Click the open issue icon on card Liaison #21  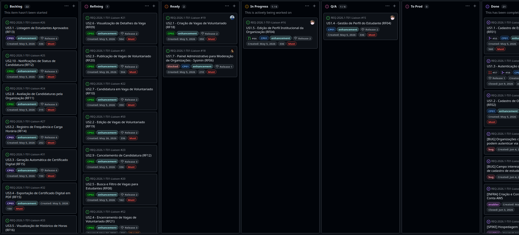[x=87, y=18]
